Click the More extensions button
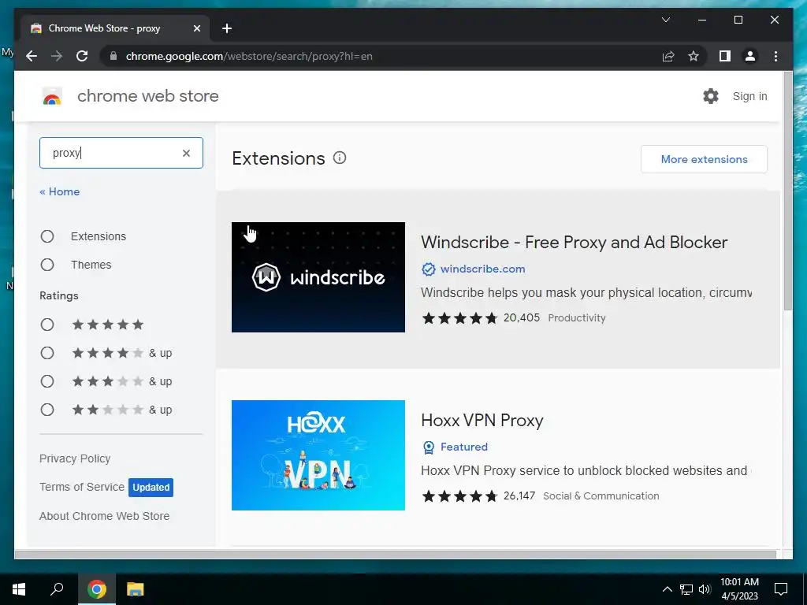807x605 pixels. click(704, 159)
